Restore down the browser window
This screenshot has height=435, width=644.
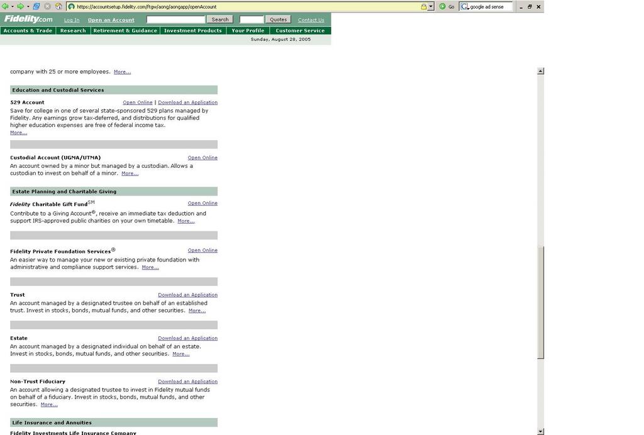530,6
